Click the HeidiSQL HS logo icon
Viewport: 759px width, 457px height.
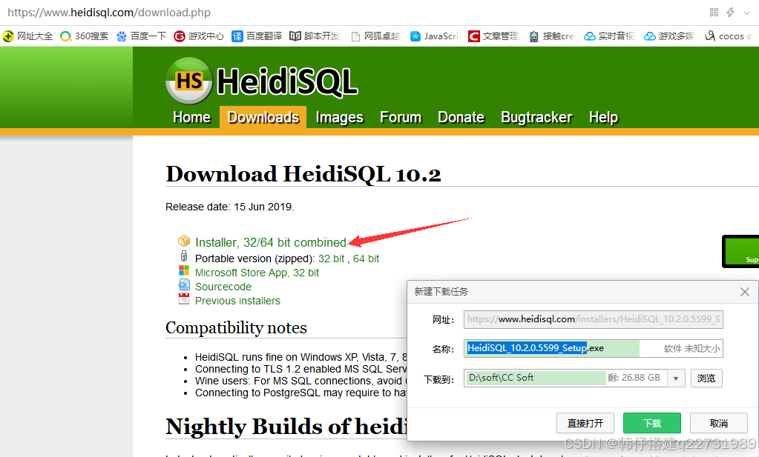188,81
